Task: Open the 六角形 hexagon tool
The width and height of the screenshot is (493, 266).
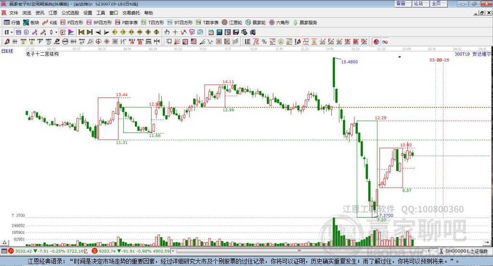Action: [279, 23]
